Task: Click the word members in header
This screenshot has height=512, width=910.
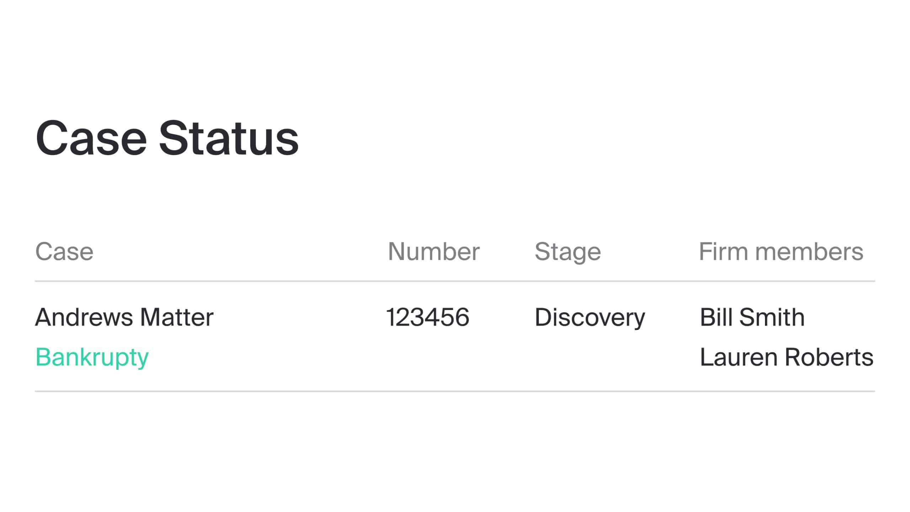Action: coord(809,252)
